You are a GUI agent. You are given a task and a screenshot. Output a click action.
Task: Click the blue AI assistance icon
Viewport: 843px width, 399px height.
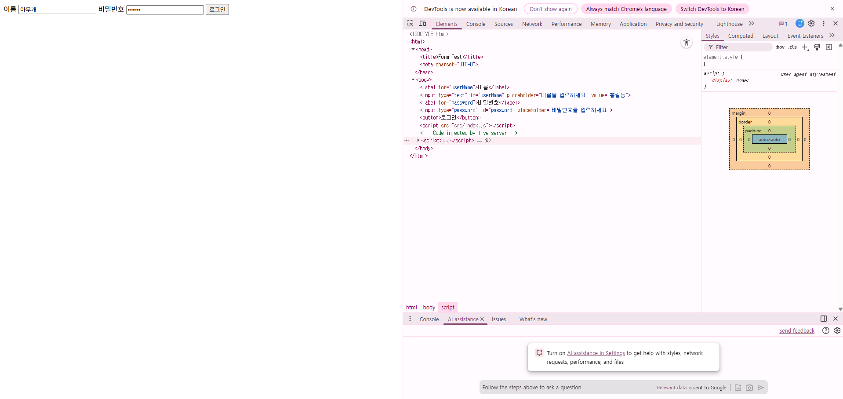[x=799, y=24]
